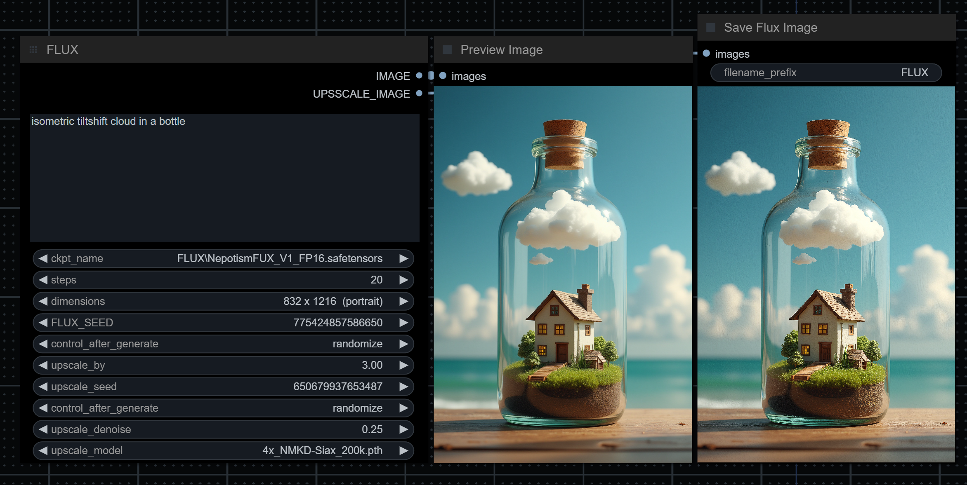This screenshot has height=485, width=967.
Task: Decrement FLUX_SEED with left arrow
Action: (43, 323)
